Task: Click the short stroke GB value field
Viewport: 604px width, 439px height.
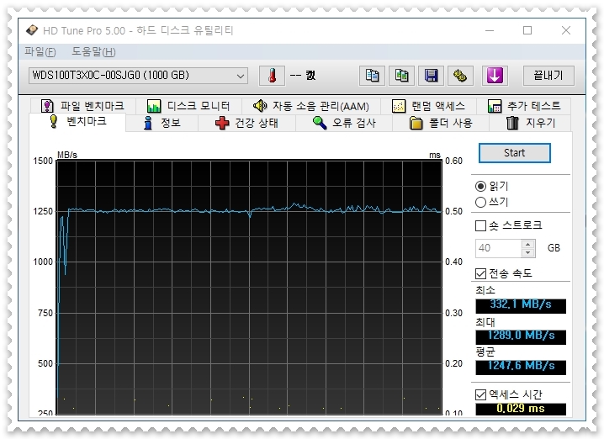Action: click(x=499, y=248)
